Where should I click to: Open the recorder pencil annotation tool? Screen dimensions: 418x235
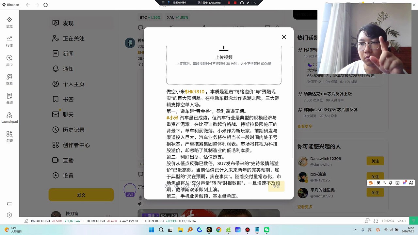pos(248,3)
